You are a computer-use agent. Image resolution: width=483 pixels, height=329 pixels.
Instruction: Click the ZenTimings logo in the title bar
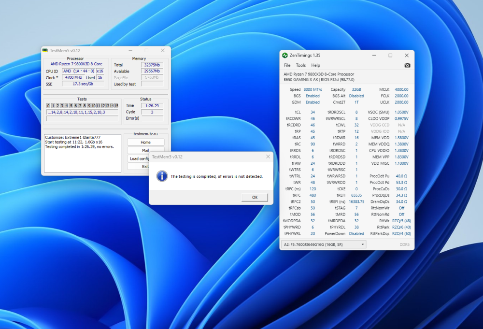point(285,55)
